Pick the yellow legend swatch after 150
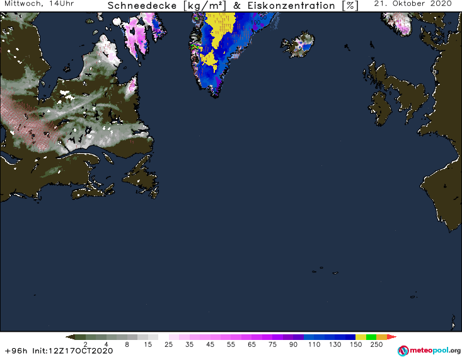Image resolution: width=462 pixels, height=357 pixels. click(361, 337)
